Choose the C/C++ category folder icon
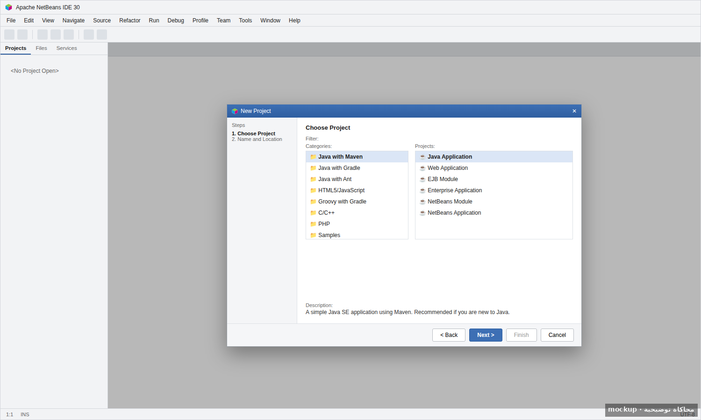This screenshot has height=420, width=701. point(313,213)
